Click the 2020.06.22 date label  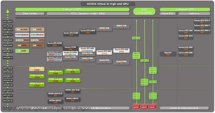click(8, 40)
